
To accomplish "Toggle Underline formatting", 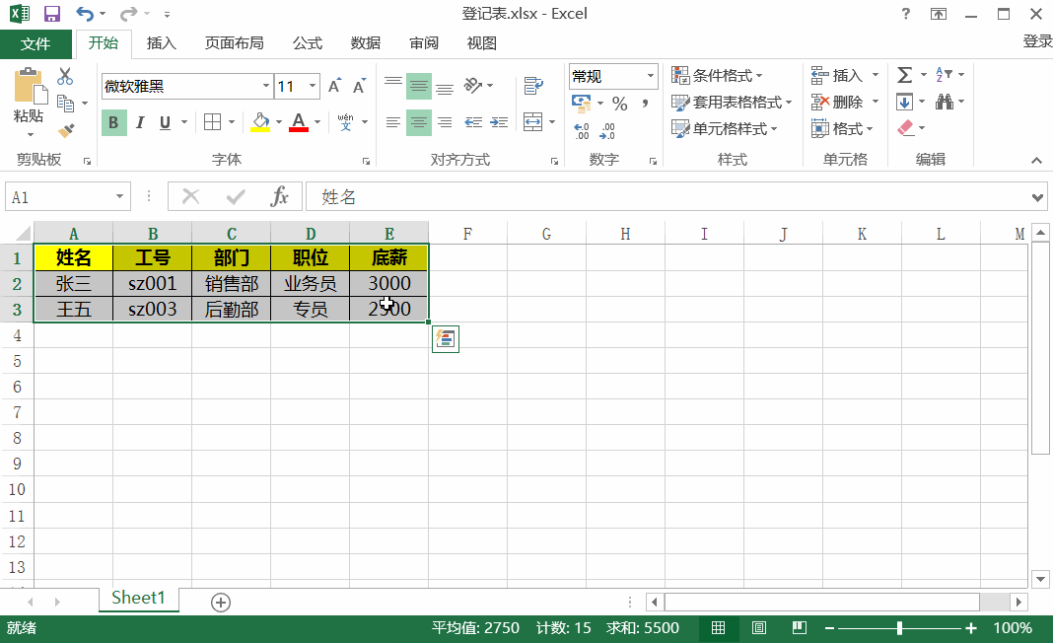I will pyautogui.click(x=166, y=122).
